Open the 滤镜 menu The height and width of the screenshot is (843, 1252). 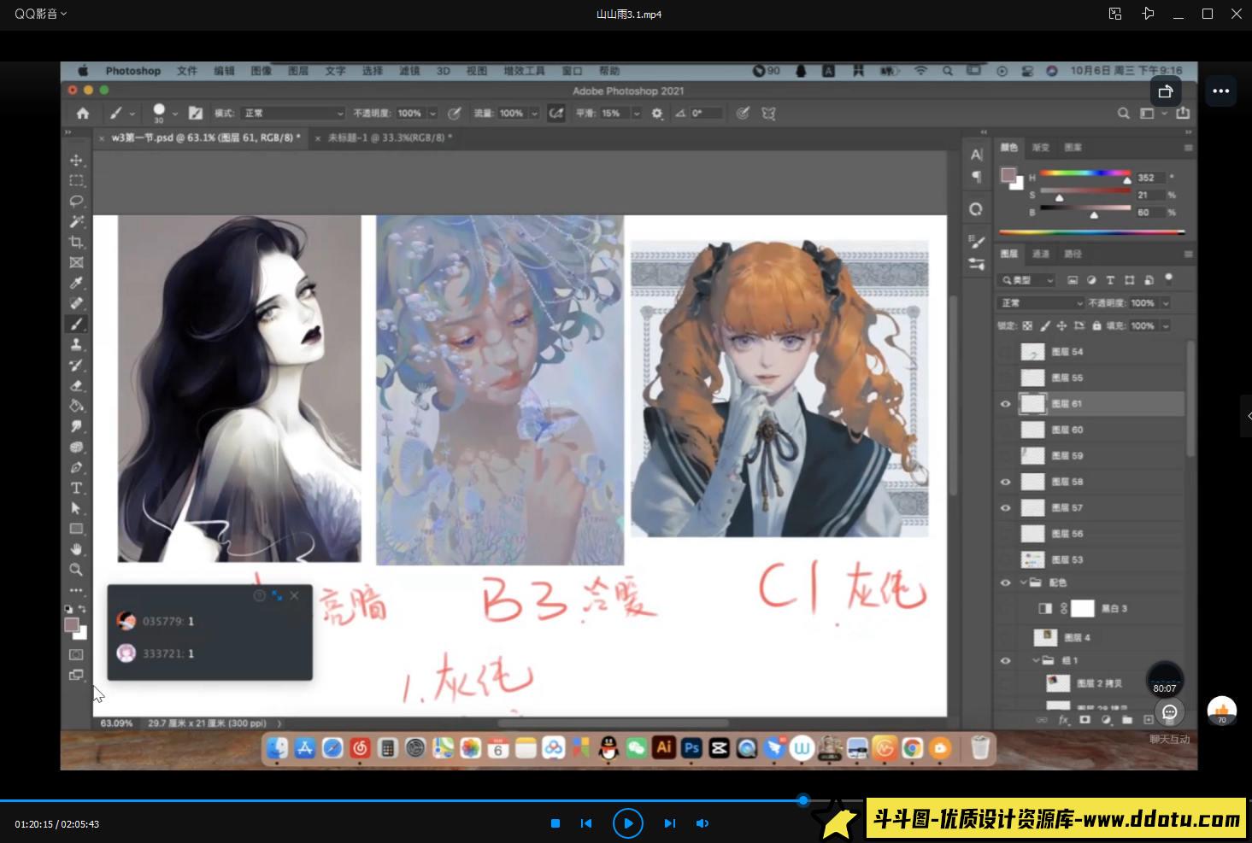pos(409,71)
